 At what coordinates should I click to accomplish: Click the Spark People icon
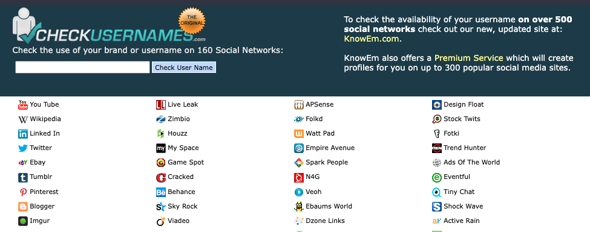[x=299, y=163]
